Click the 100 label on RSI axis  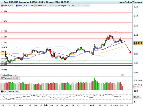pos(136,91)
